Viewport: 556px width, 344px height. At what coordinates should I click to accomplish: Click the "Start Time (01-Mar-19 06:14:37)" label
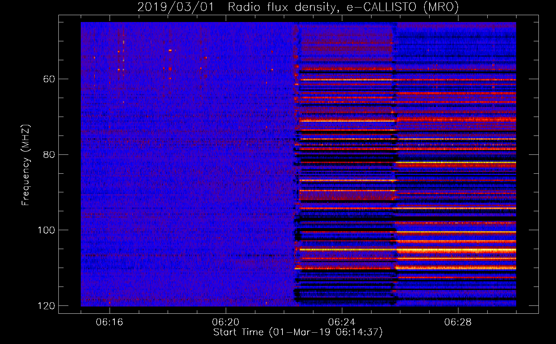click(298, 332)
